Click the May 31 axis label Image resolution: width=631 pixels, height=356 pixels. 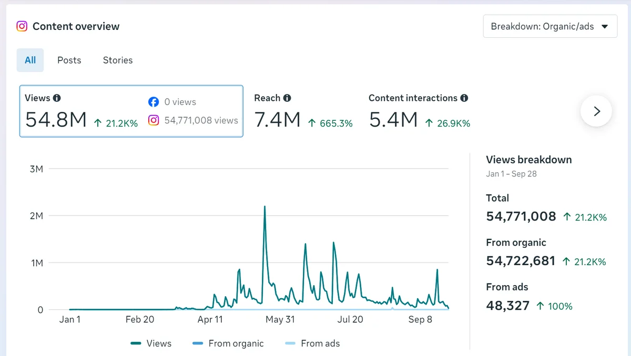[x=281, y=319]
